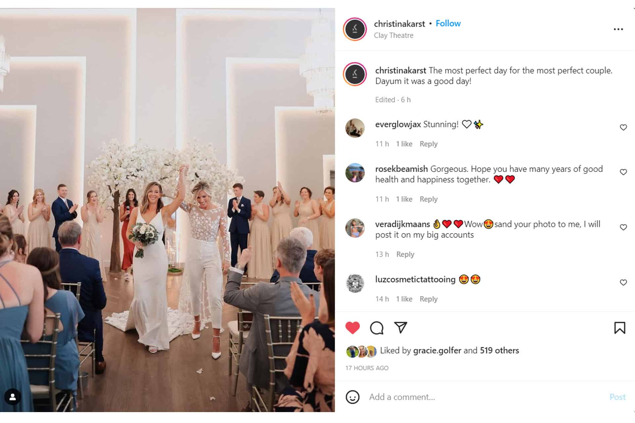The width and height of the screenshot is (635, 423).
Task: Save post with the bookmark icon
Action: pyautogui.click(x=620, y=328)
